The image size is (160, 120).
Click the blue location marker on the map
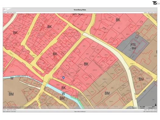tap(63, 78)
